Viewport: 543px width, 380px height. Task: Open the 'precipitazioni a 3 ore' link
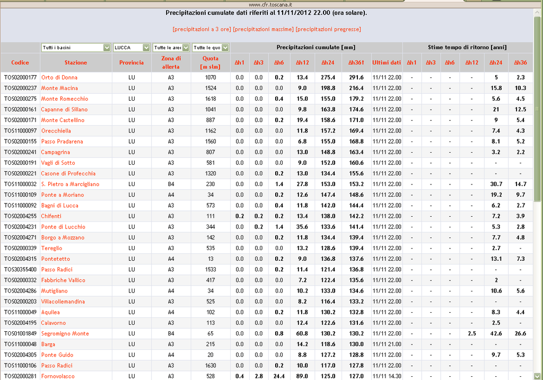click(x=202, y=29)
